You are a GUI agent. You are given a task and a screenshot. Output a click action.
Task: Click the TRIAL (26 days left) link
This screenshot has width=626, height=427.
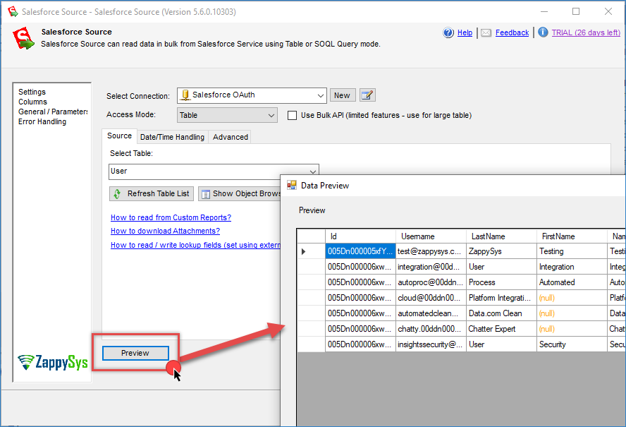(586, 32)
